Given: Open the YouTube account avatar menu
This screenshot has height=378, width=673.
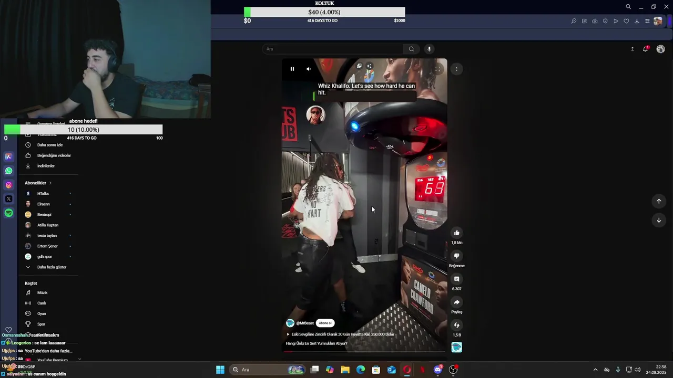Looking at the screenshot, I should point(660,49).
